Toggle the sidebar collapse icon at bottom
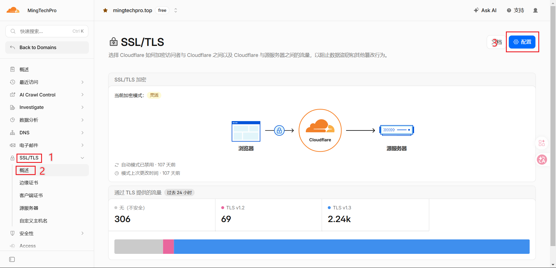 coord(12,259)
